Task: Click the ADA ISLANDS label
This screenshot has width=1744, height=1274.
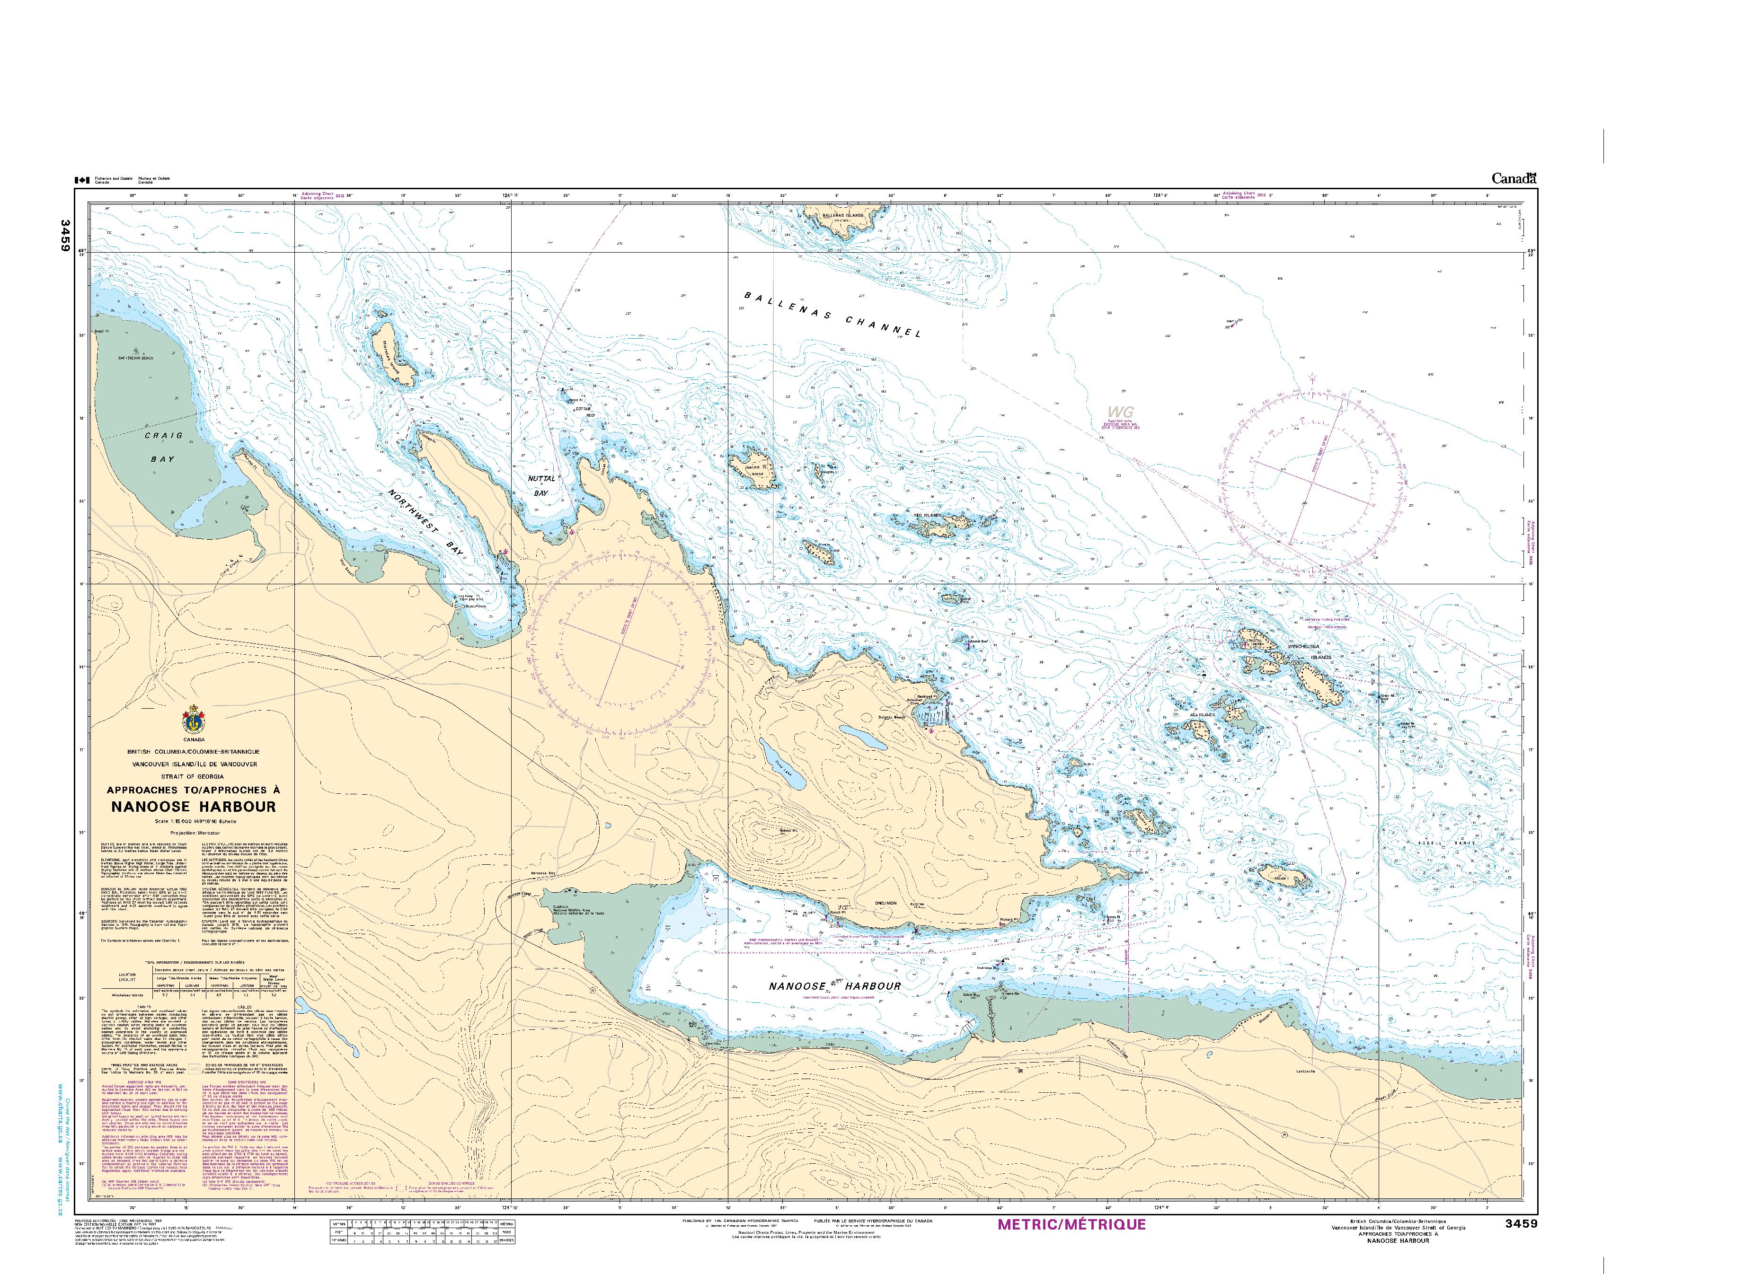Action: pyautogui.click(x=1203, y=716)
